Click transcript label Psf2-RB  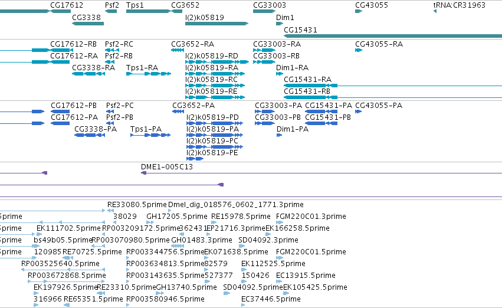[119, 55]
